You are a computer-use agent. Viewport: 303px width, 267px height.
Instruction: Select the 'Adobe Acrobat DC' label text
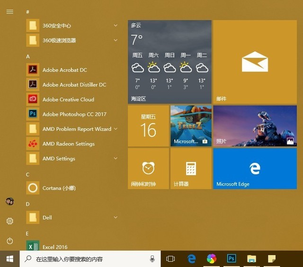pyautogui.click(x=65, y=70)
